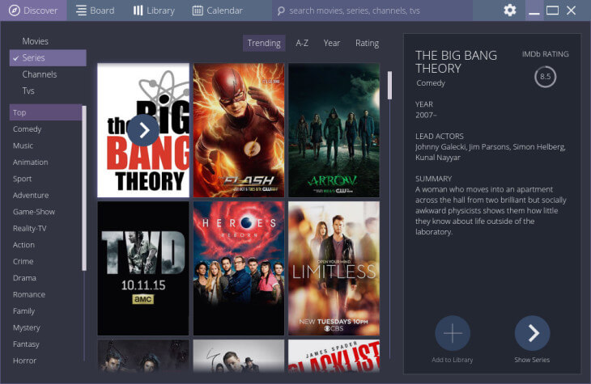This screenshot has height=384, width=591.
Task: Close the application window
Action: [x=571, y=11]
